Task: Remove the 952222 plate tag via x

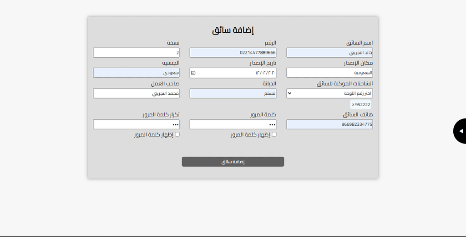Action: click(x=353, y=105)
